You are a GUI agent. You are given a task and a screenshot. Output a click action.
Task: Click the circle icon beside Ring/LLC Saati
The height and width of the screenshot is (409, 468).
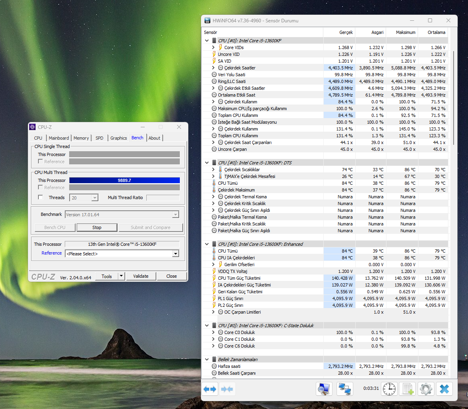tap(214, 81)
